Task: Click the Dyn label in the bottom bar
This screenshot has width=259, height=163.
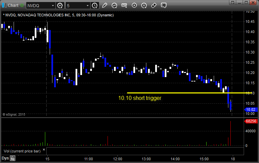Action: 5,158
